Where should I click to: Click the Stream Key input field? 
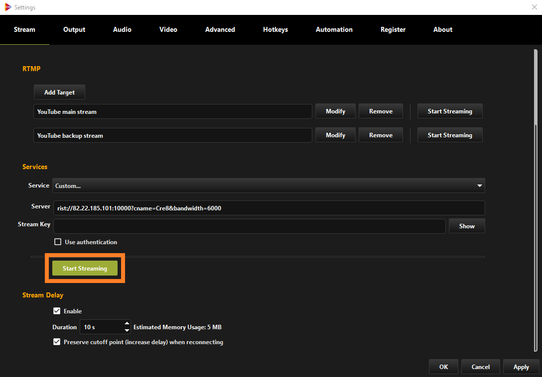[249, 225]
